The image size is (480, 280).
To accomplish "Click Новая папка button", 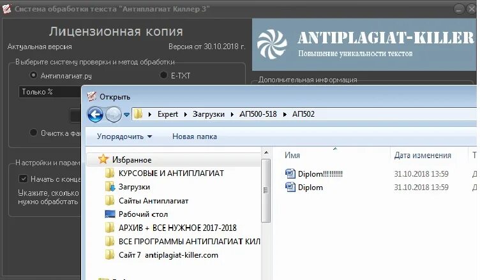I will [195, 136].
